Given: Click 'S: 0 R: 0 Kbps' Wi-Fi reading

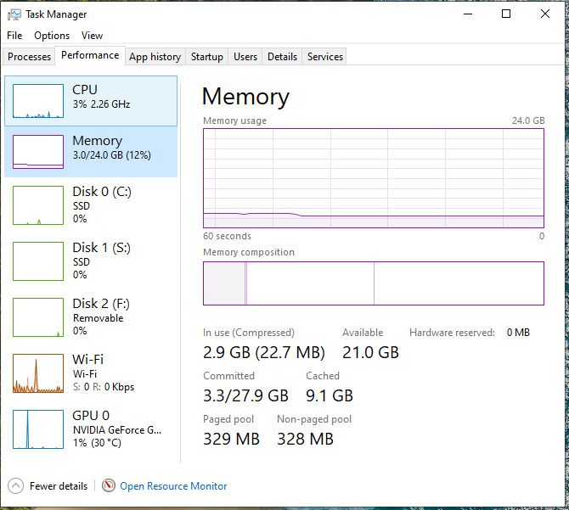Looking at the screenshot, I should (x=104, y=387).
